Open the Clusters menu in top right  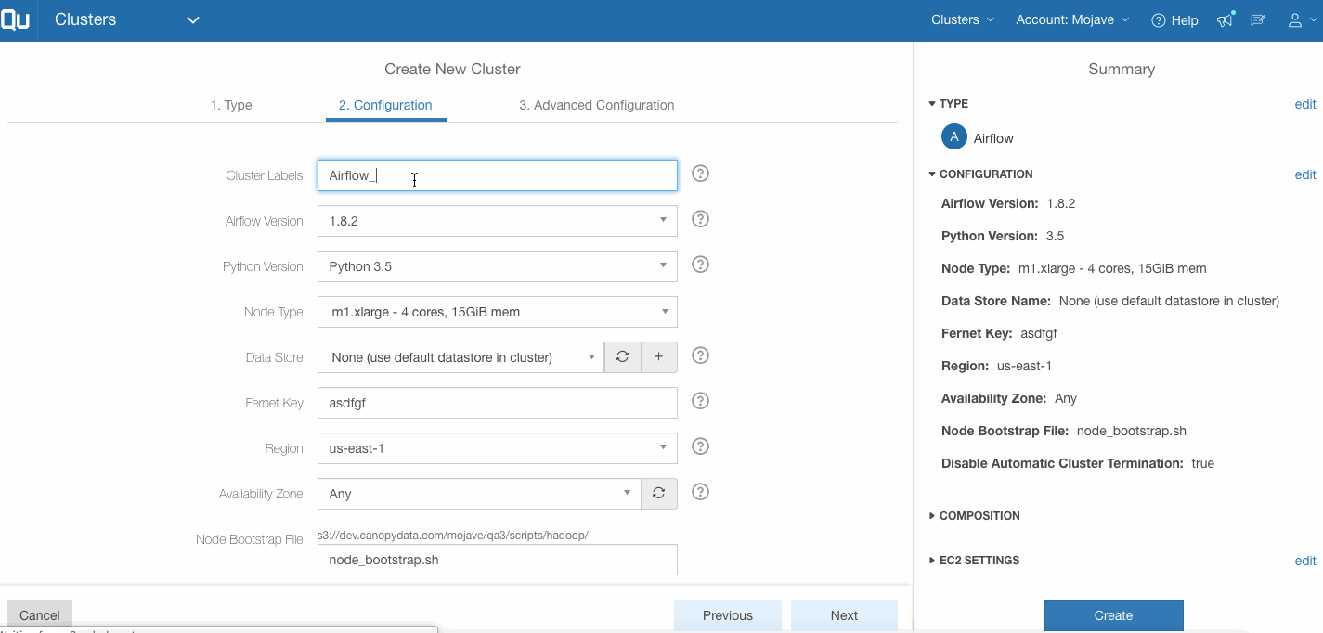(962, 19)
